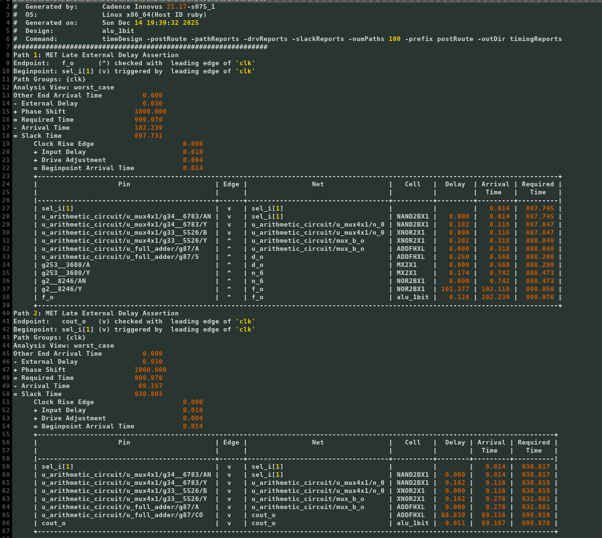This screenshot has height=538, width=602.
Task: Click the "Pin" column header in Path 1 table
Action: pyautogui.click(x=124, y=184)
